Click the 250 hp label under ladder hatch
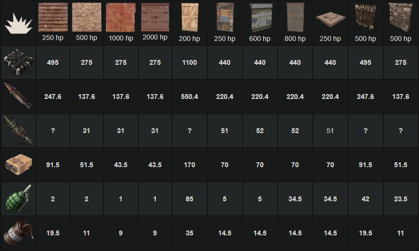This screenshot has height=251, width=419. pos(331,39)
